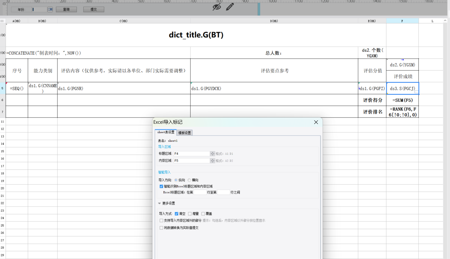Toggle 智能识别Excel标题区域和内容区域 checkbox
Viewport: 450px width, 259px height.
point(161,186)
